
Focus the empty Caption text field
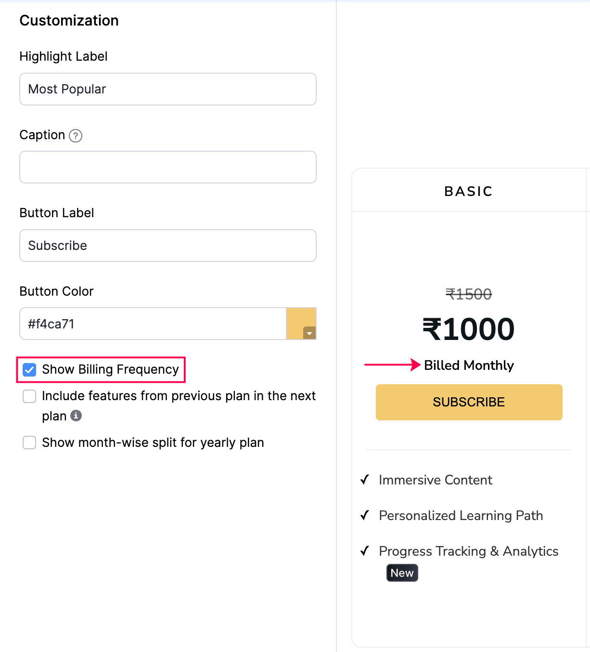pyautogui.click(x=167, y=167)
